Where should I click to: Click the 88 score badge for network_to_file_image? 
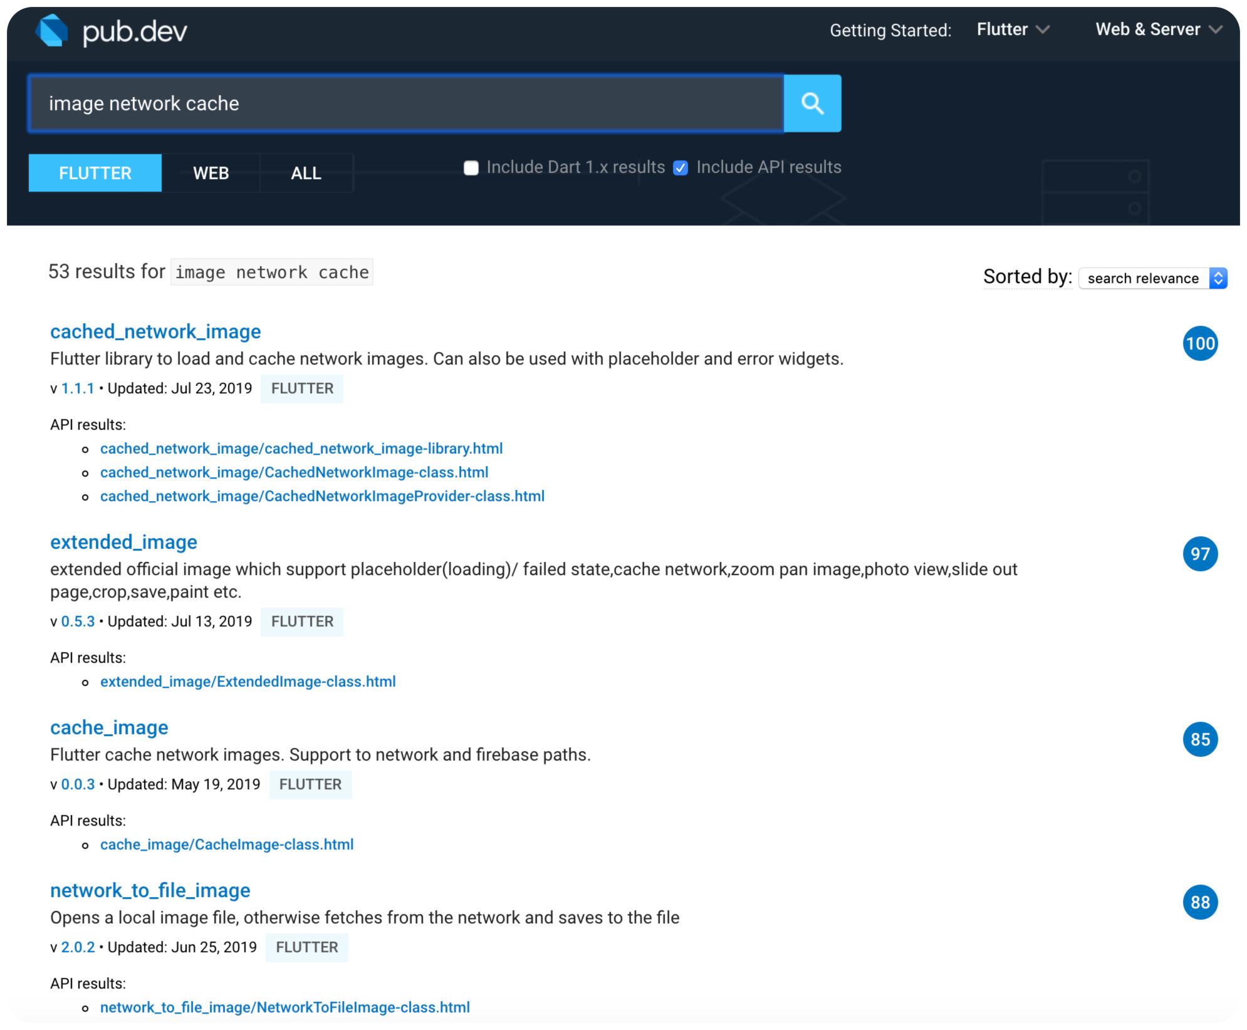[1199, 902]
